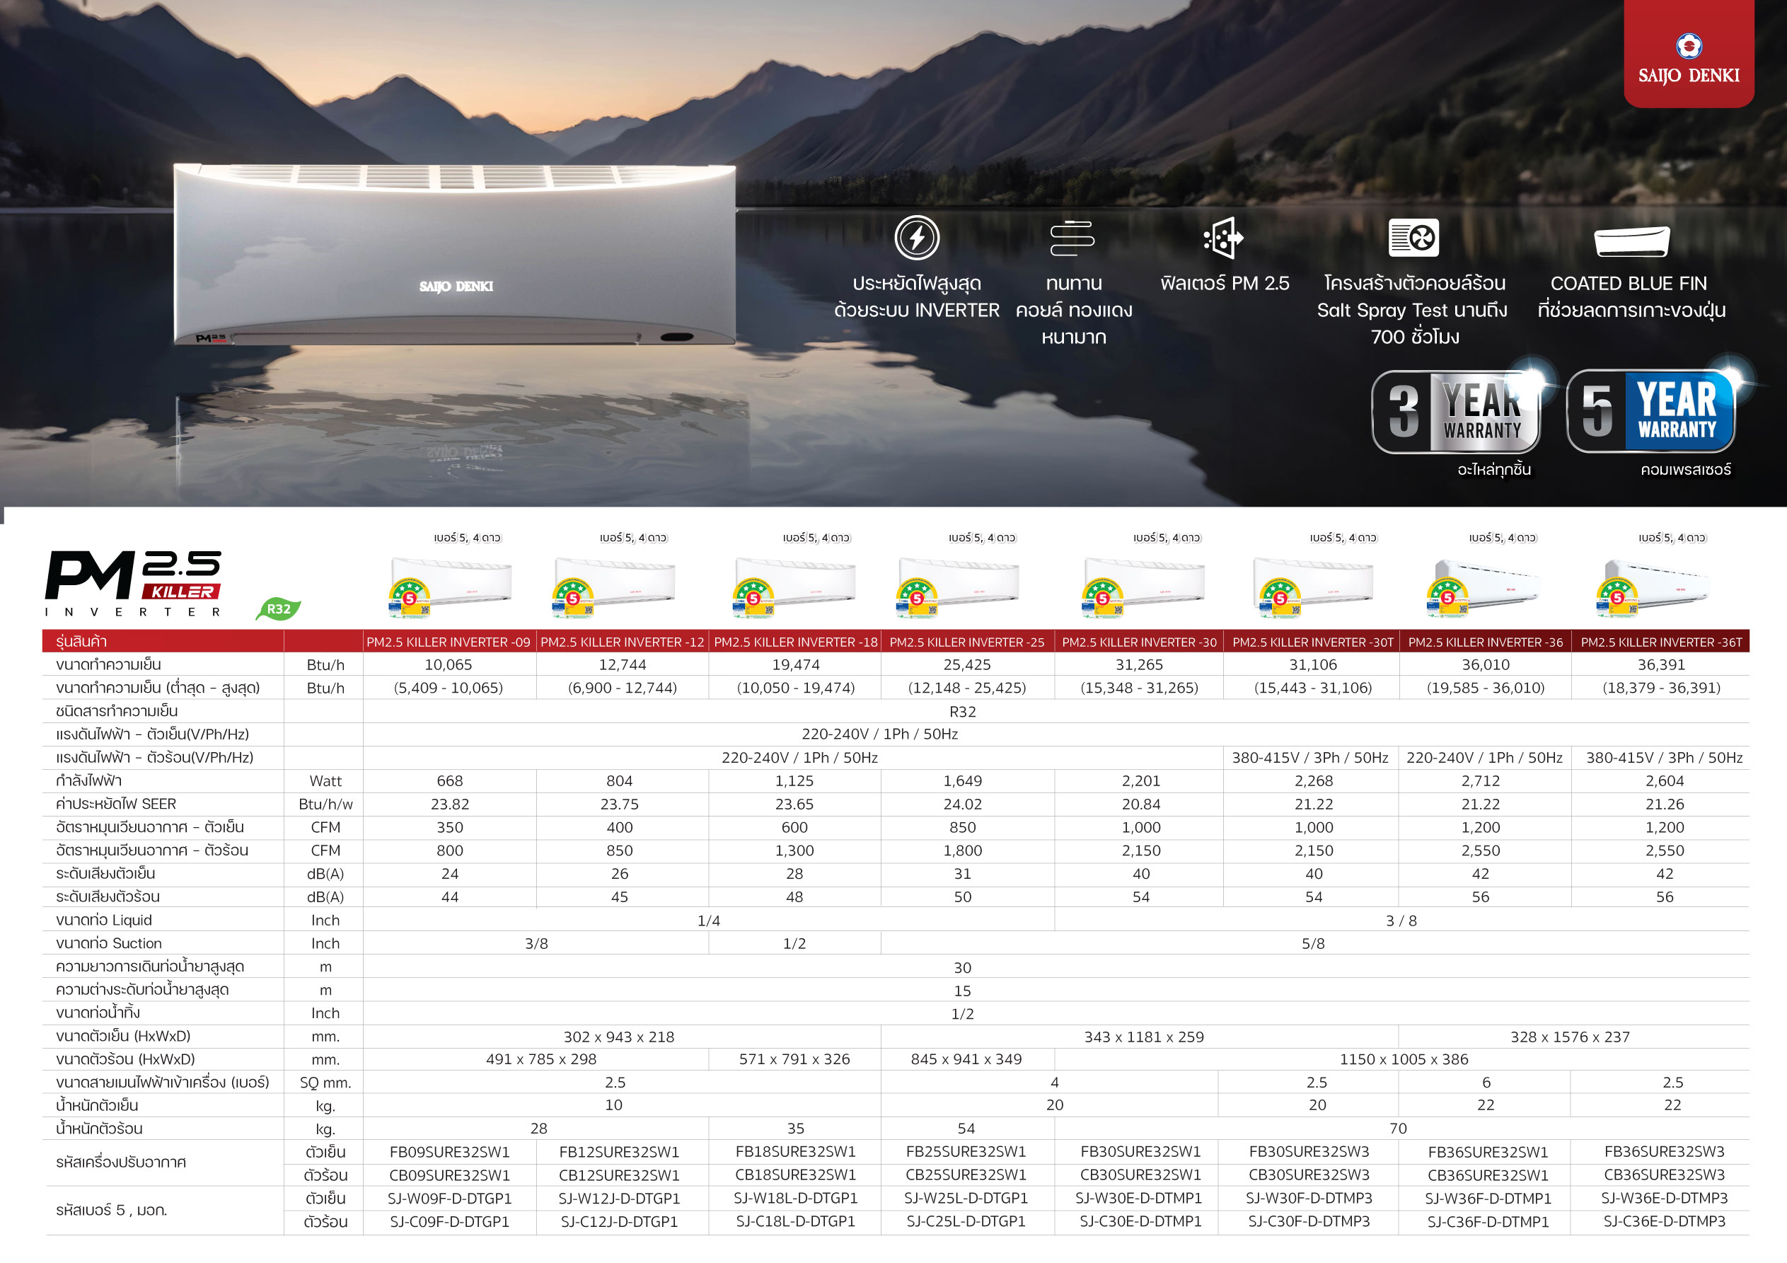This screenshot has height=1263, width=1787.
Task: Click the SEER value 24.02 cell
Action: 962,804
